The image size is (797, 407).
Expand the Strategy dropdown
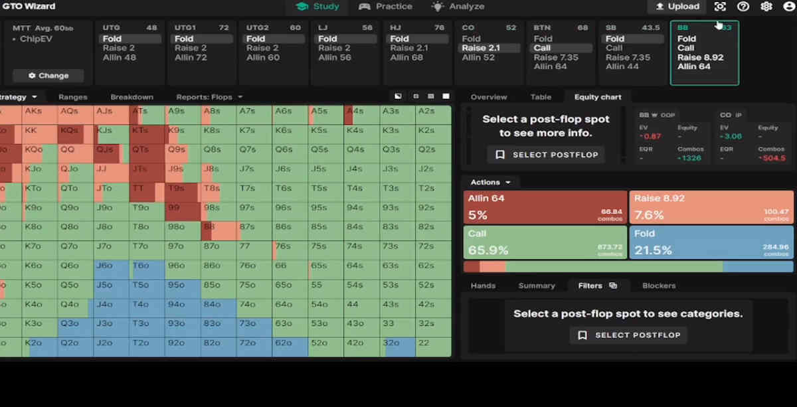pos(19,97)
